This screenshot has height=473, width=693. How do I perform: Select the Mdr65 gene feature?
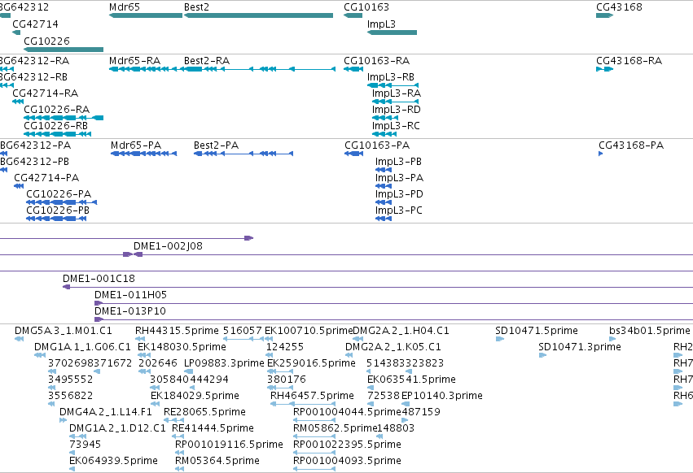146,15
